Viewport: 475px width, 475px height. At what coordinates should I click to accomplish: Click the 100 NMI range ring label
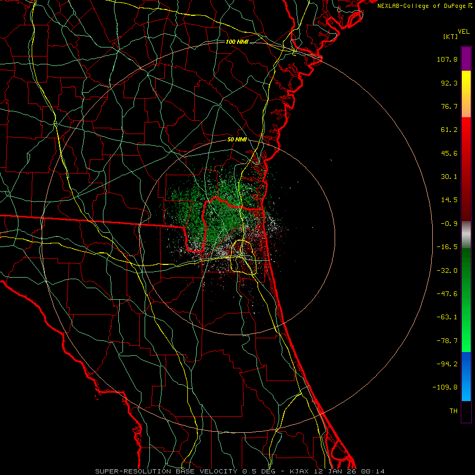click(237, 42)
